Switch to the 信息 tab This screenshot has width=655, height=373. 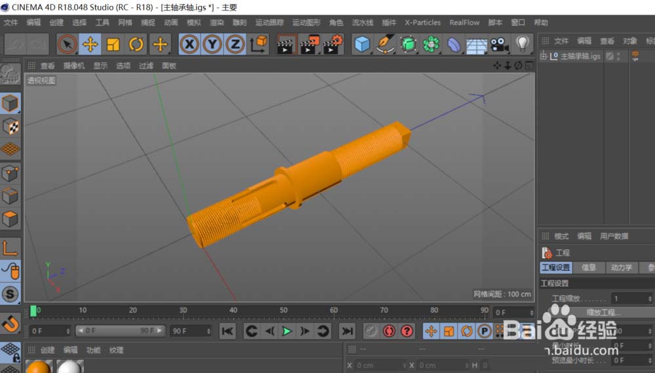coord(589,267)
